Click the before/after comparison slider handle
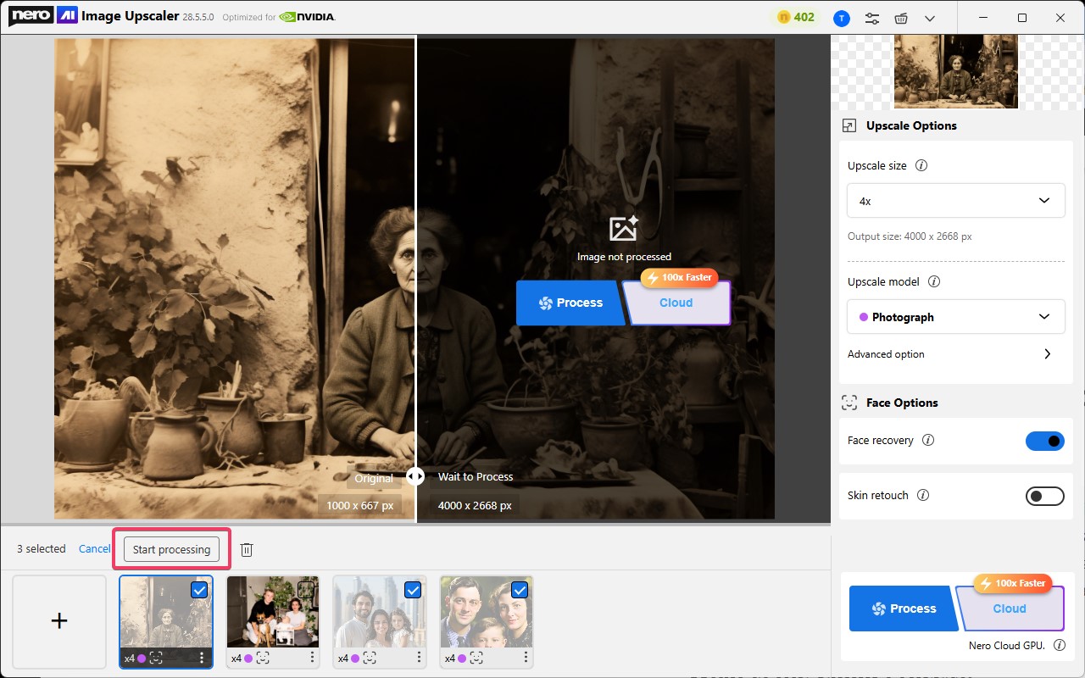 [x=415, y=476]
